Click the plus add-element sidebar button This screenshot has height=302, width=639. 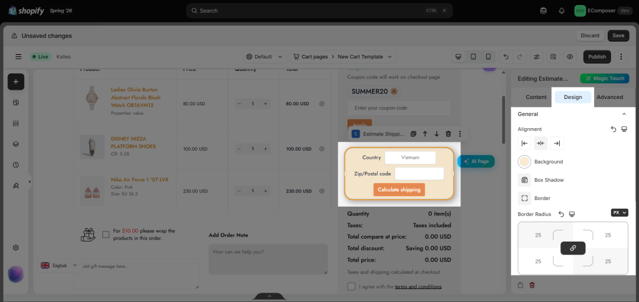[16, 82]
